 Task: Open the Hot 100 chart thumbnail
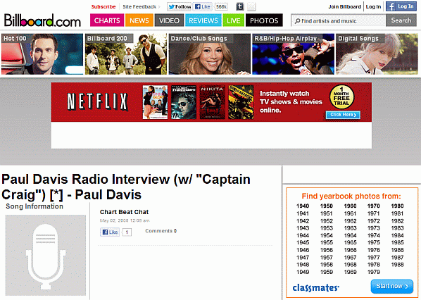point(42,54)
